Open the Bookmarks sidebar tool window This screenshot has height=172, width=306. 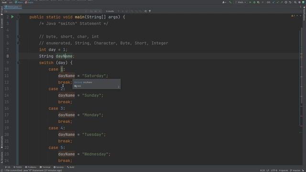[2, 142]
